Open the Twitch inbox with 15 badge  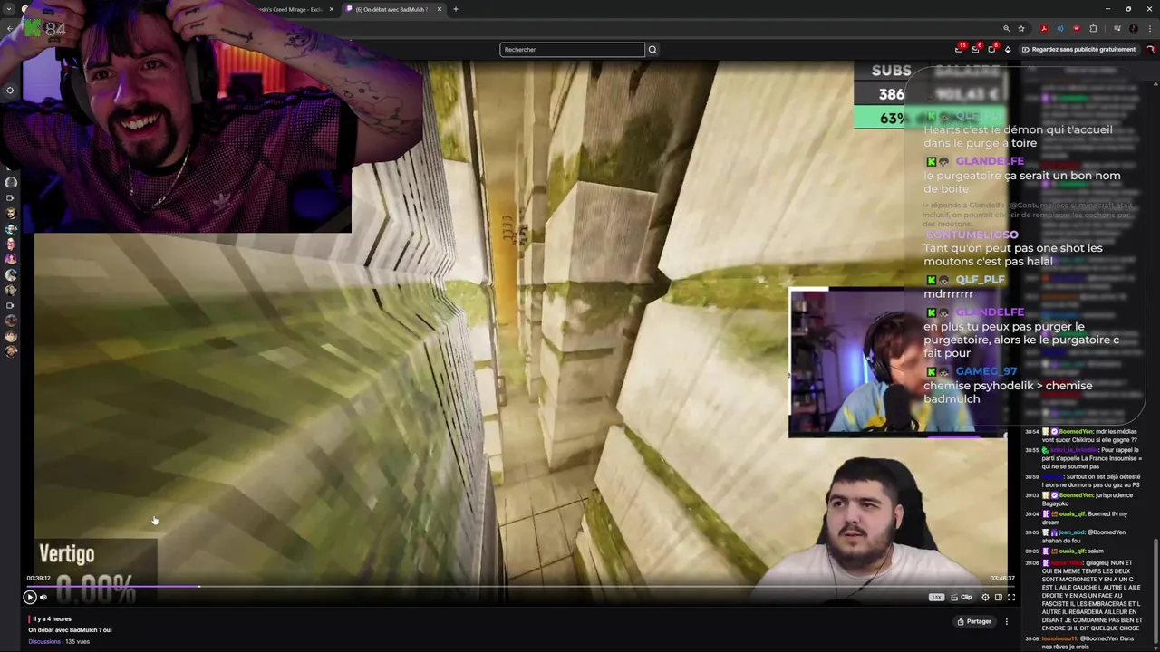tap(960, 49)
